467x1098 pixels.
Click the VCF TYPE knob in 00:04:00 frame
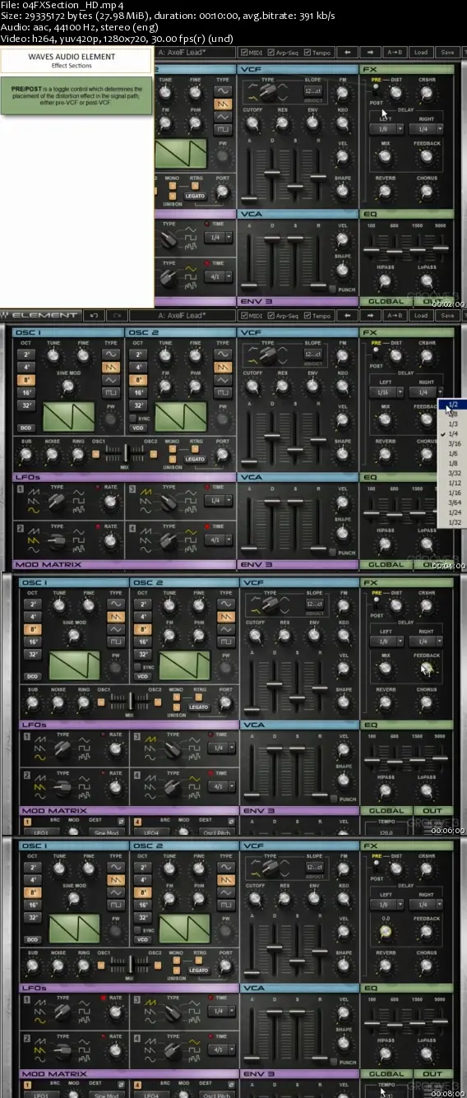pyautogui.click(x=267, y=354)
